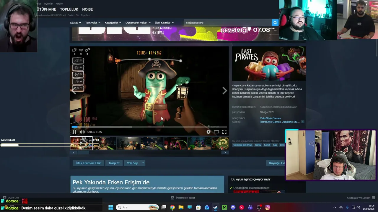
Task: Expand 'Özel Kısımlar' dropdown
Action: tap(164, 23)
